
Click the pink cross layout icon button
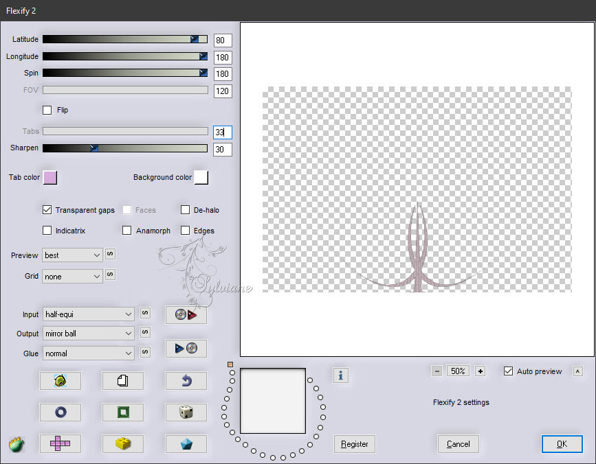[60, 443]
